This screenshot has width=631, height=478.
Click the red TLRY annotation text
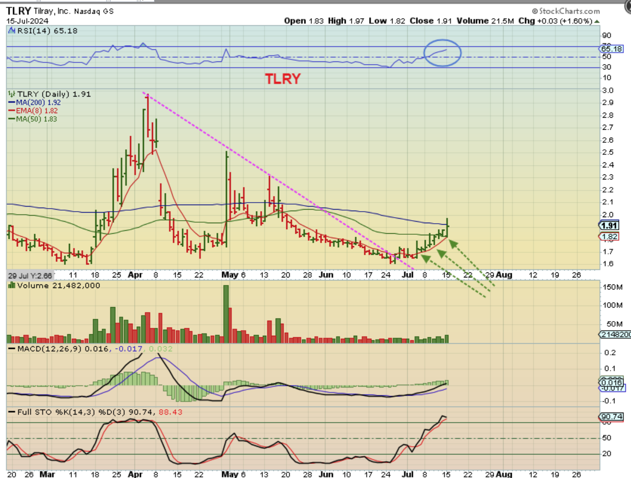282,78
